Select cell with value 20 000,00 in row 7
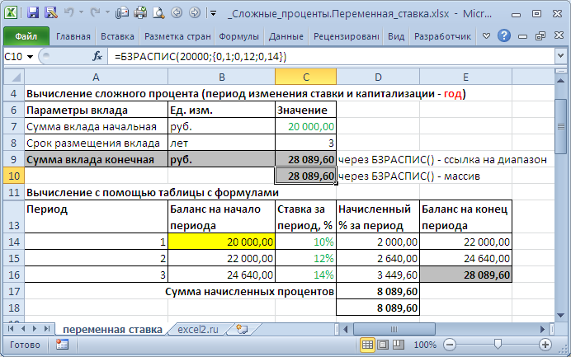The width and height of the screenshot is (571, 357). pos(305,127)
